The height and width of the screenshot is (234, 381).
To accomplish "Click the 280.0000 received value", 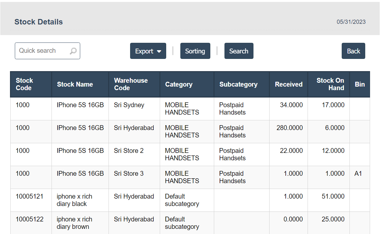I will 290,128.
